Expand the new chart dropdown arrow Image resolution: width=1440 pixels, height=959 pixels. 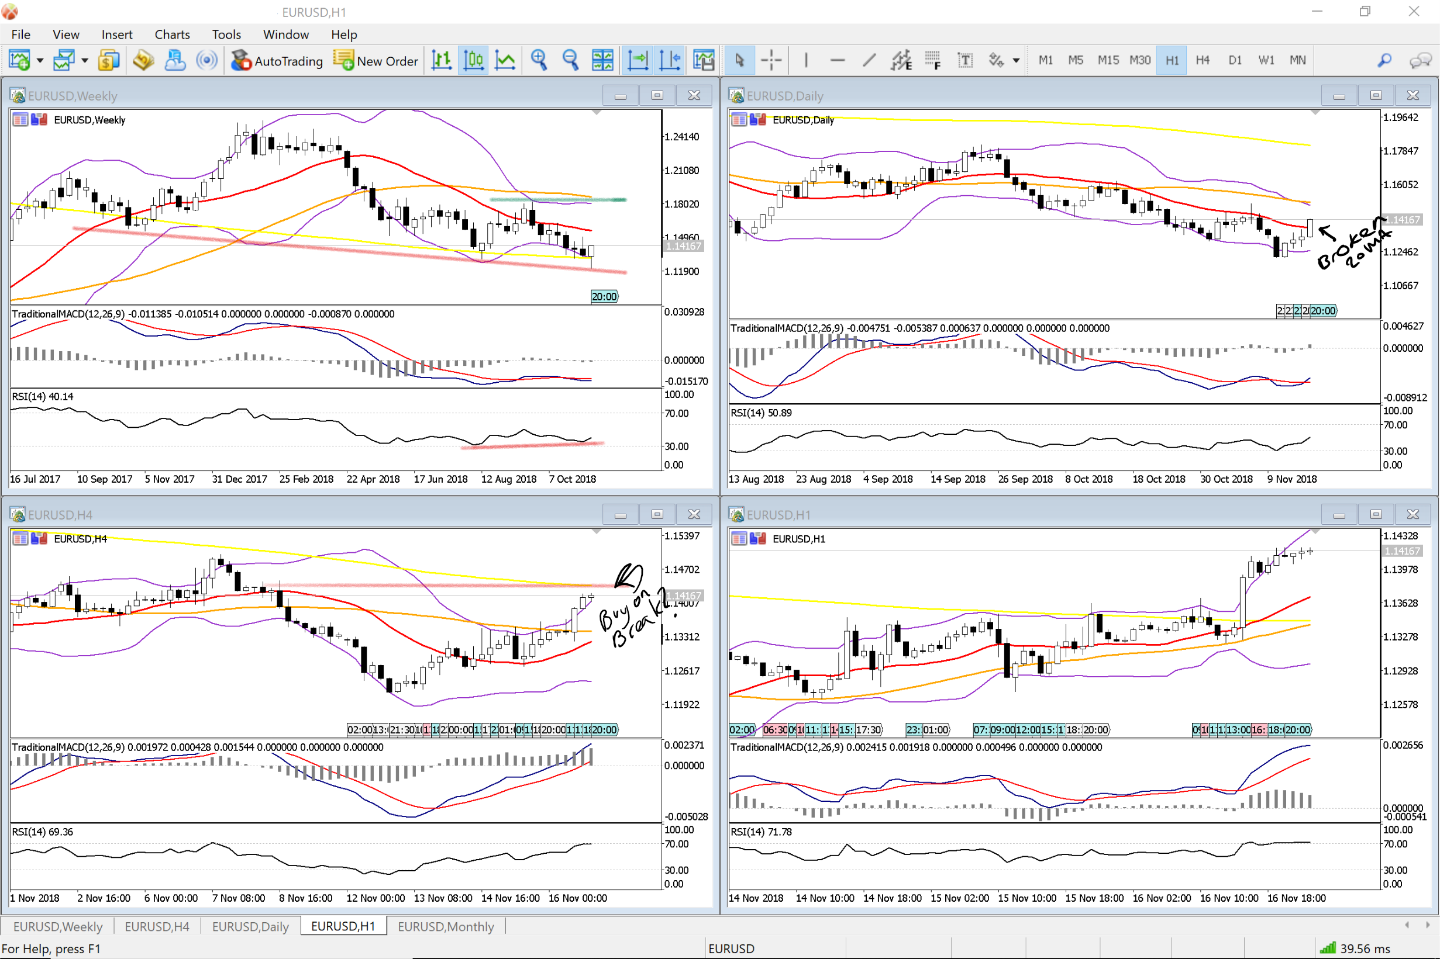pos(40,61)
